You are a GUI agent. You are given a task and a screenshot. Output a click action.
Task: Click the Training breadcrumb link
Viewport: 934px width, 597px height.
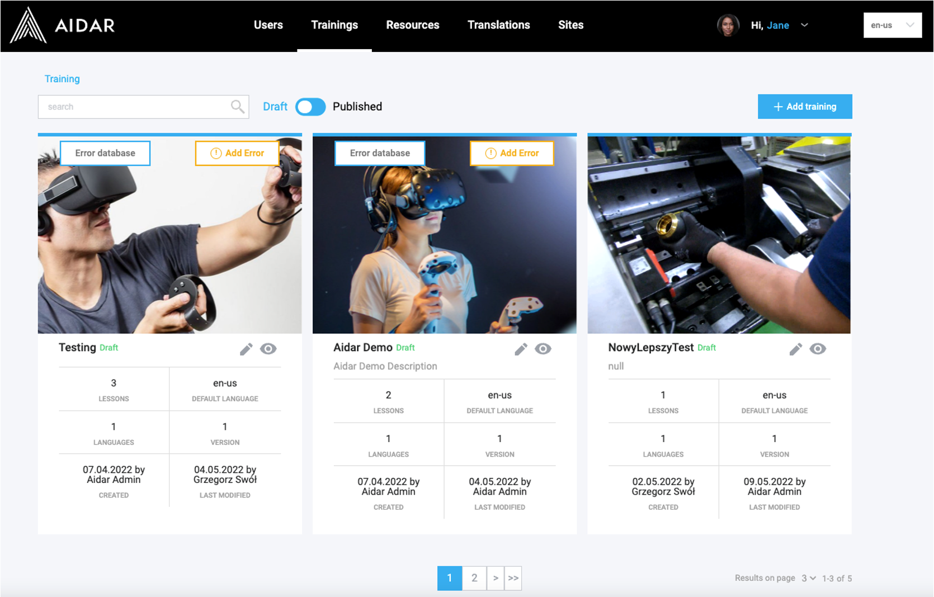coord(62,79)
